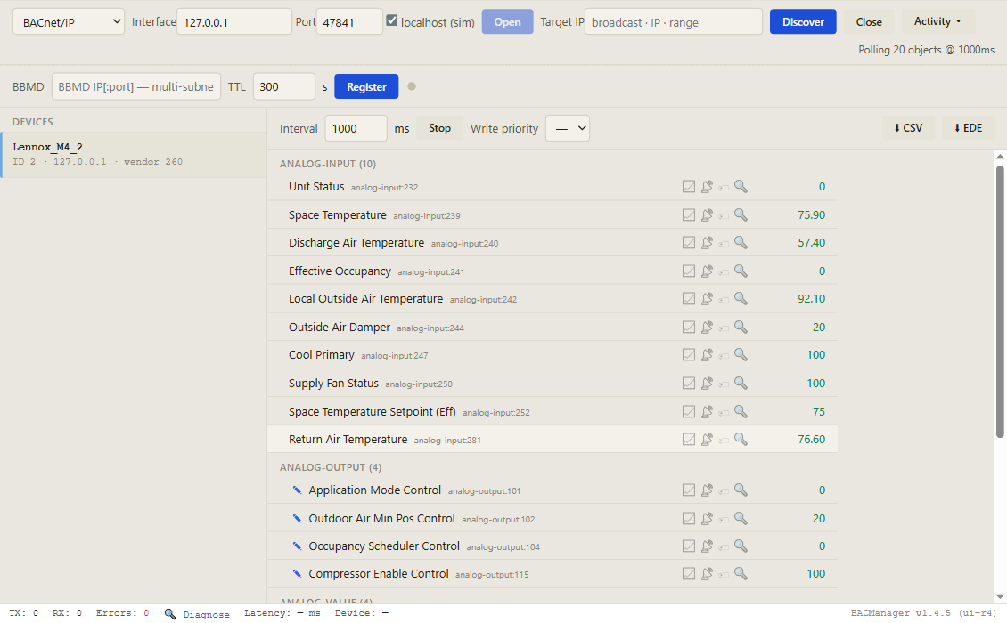
Task: Open the Write priority dropdown
Action: point(568,128)
